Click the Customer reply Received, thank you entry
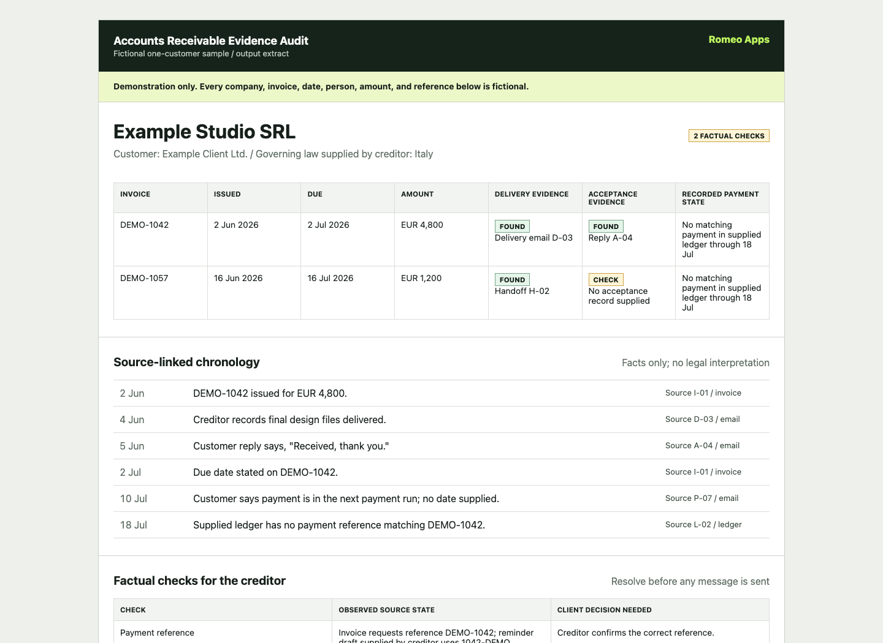This screenshot has height=643, width=883. (291, 446)
